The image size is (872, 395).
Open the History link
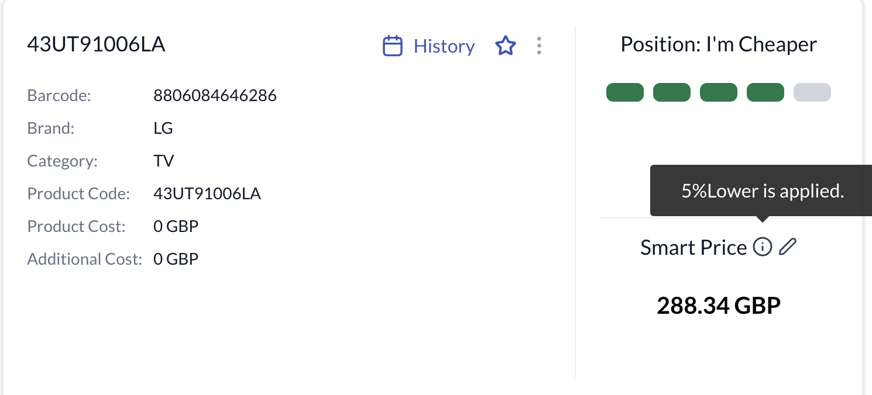coord(444,46)
